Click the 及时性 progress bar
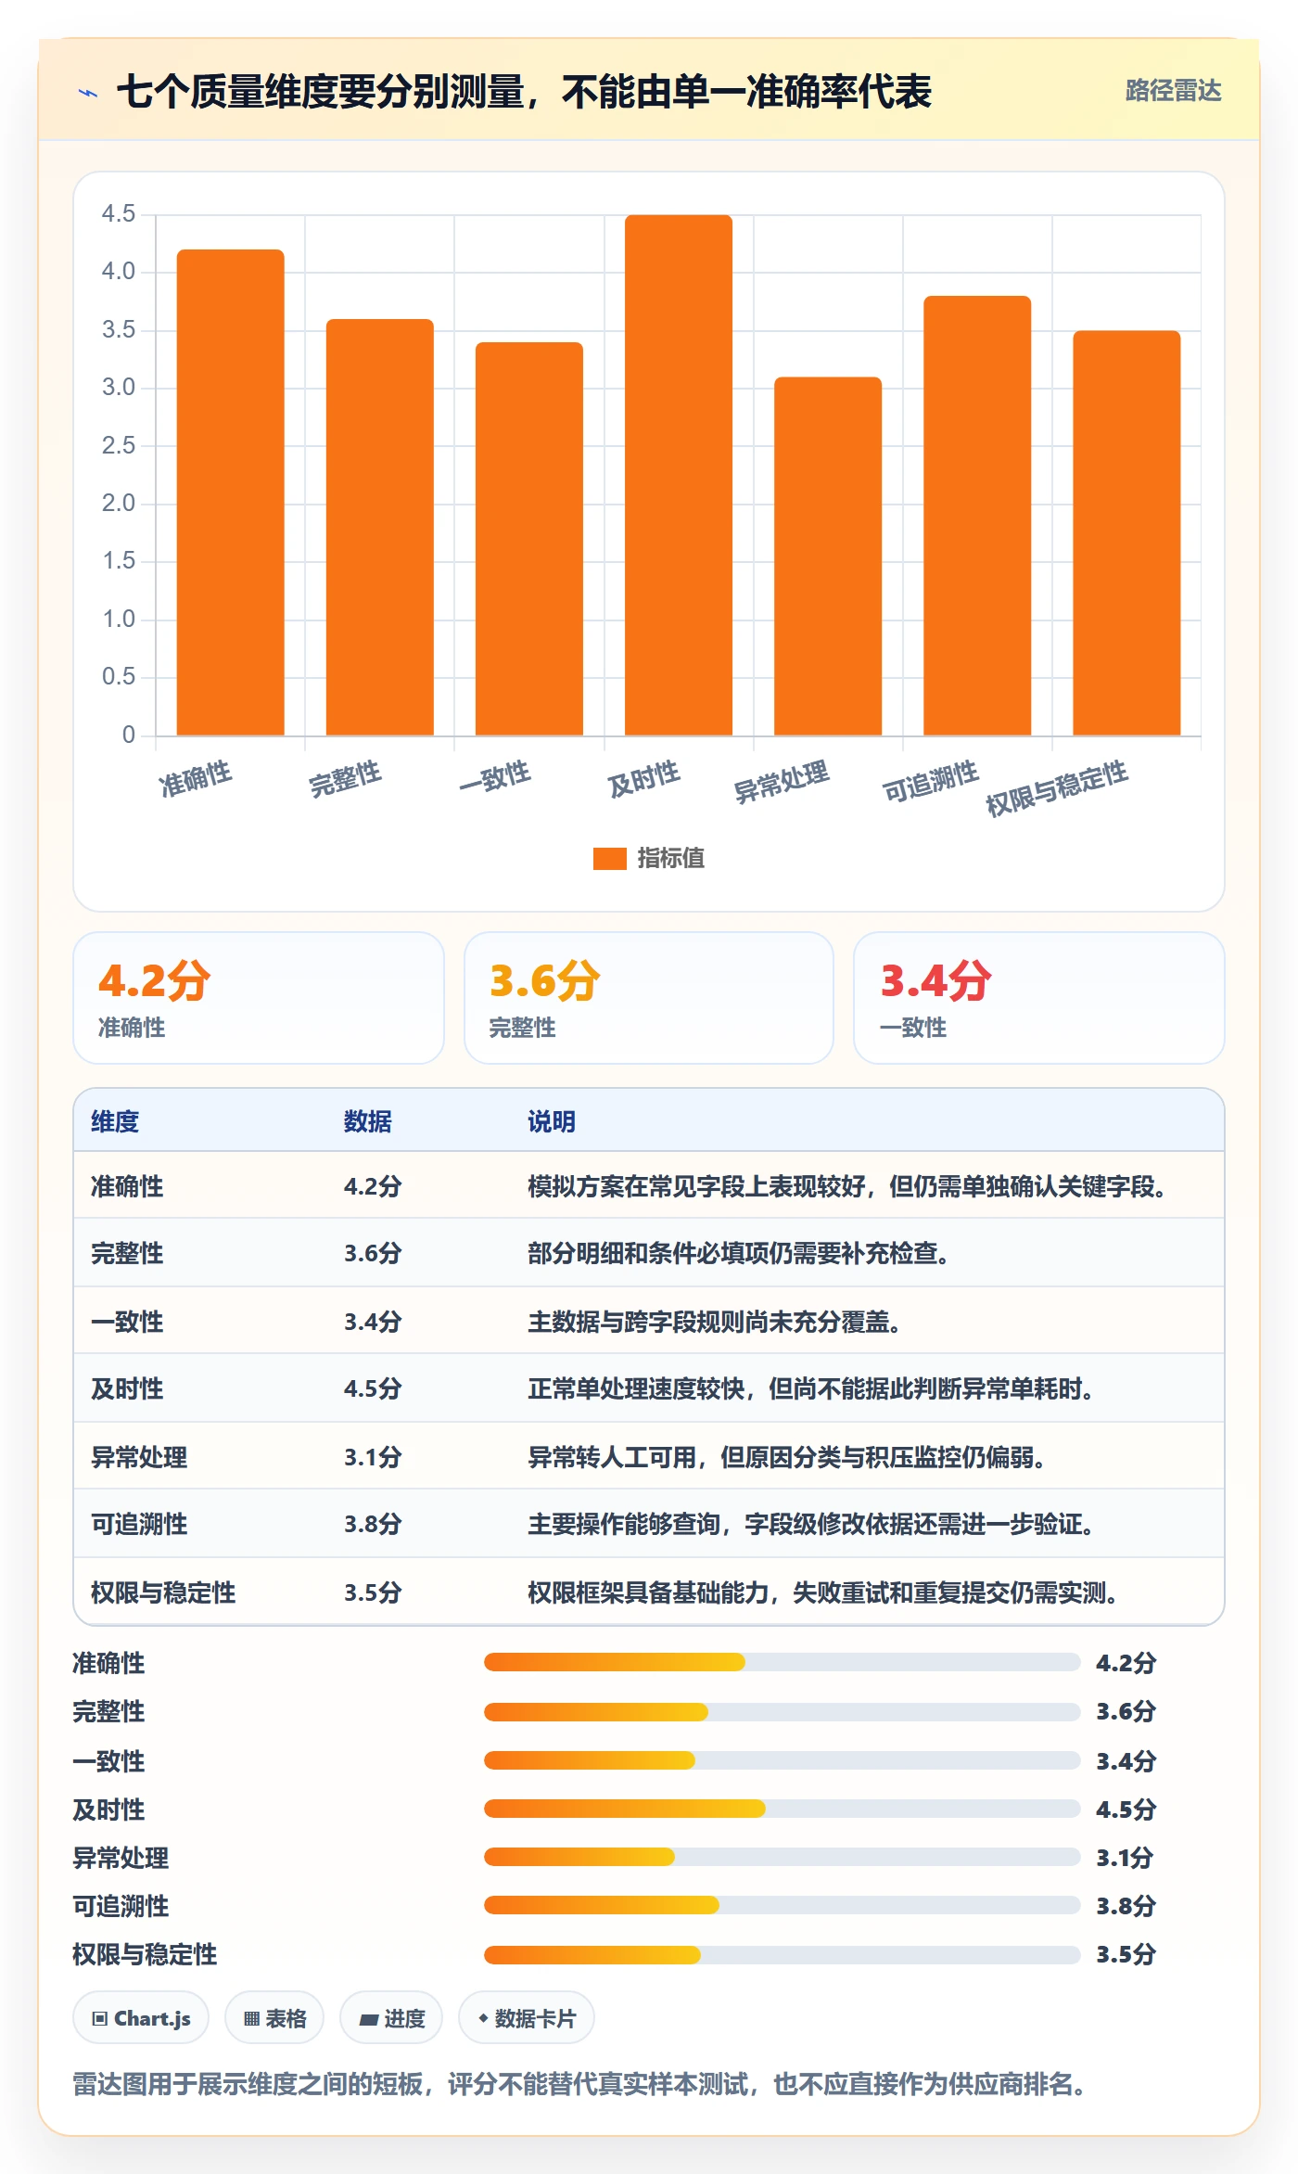 [782, 1808]
